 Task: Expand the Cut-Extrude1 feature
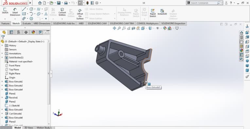(2, 114)
